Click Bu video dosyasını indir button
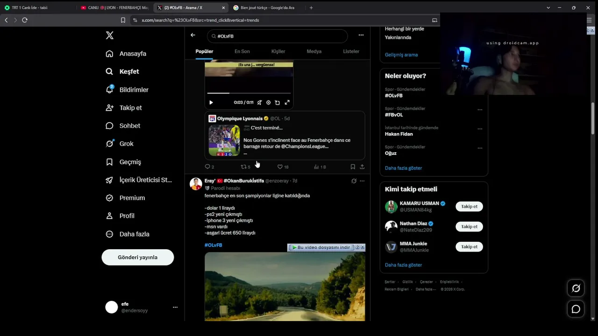The width and height of the screenshot is (598, 336). [x=321, y=247]
